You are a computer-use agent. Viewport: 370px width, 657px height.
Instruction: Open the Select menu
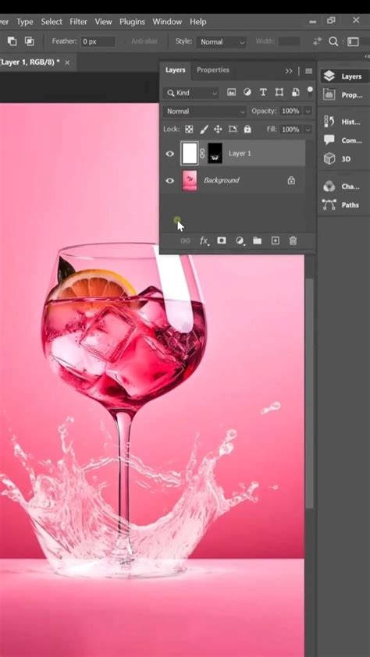point(53,21)
